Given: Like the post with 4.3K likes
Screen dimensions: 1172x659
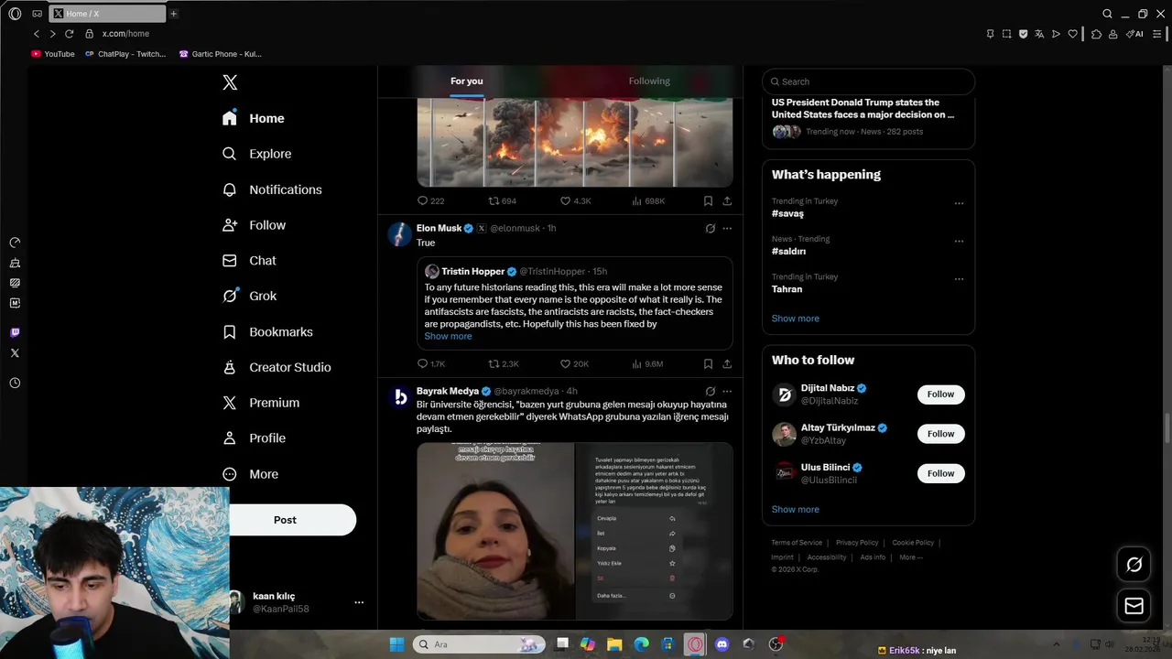Looking at the screenshot, I should (x=575, y=200).
